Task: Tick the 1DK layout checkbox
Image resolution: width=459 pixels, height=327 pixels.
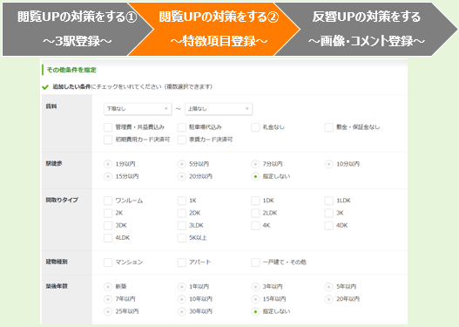Action: (x=255, y=201)
